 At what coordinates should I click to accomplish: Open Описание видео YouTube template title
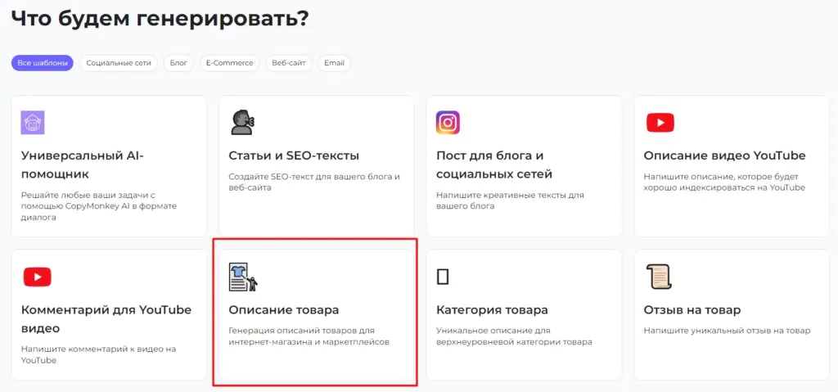pyautogui.click(x=724, y=155)
